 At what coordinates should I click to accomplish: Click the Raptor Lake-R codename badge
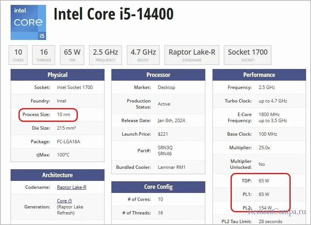192,55
